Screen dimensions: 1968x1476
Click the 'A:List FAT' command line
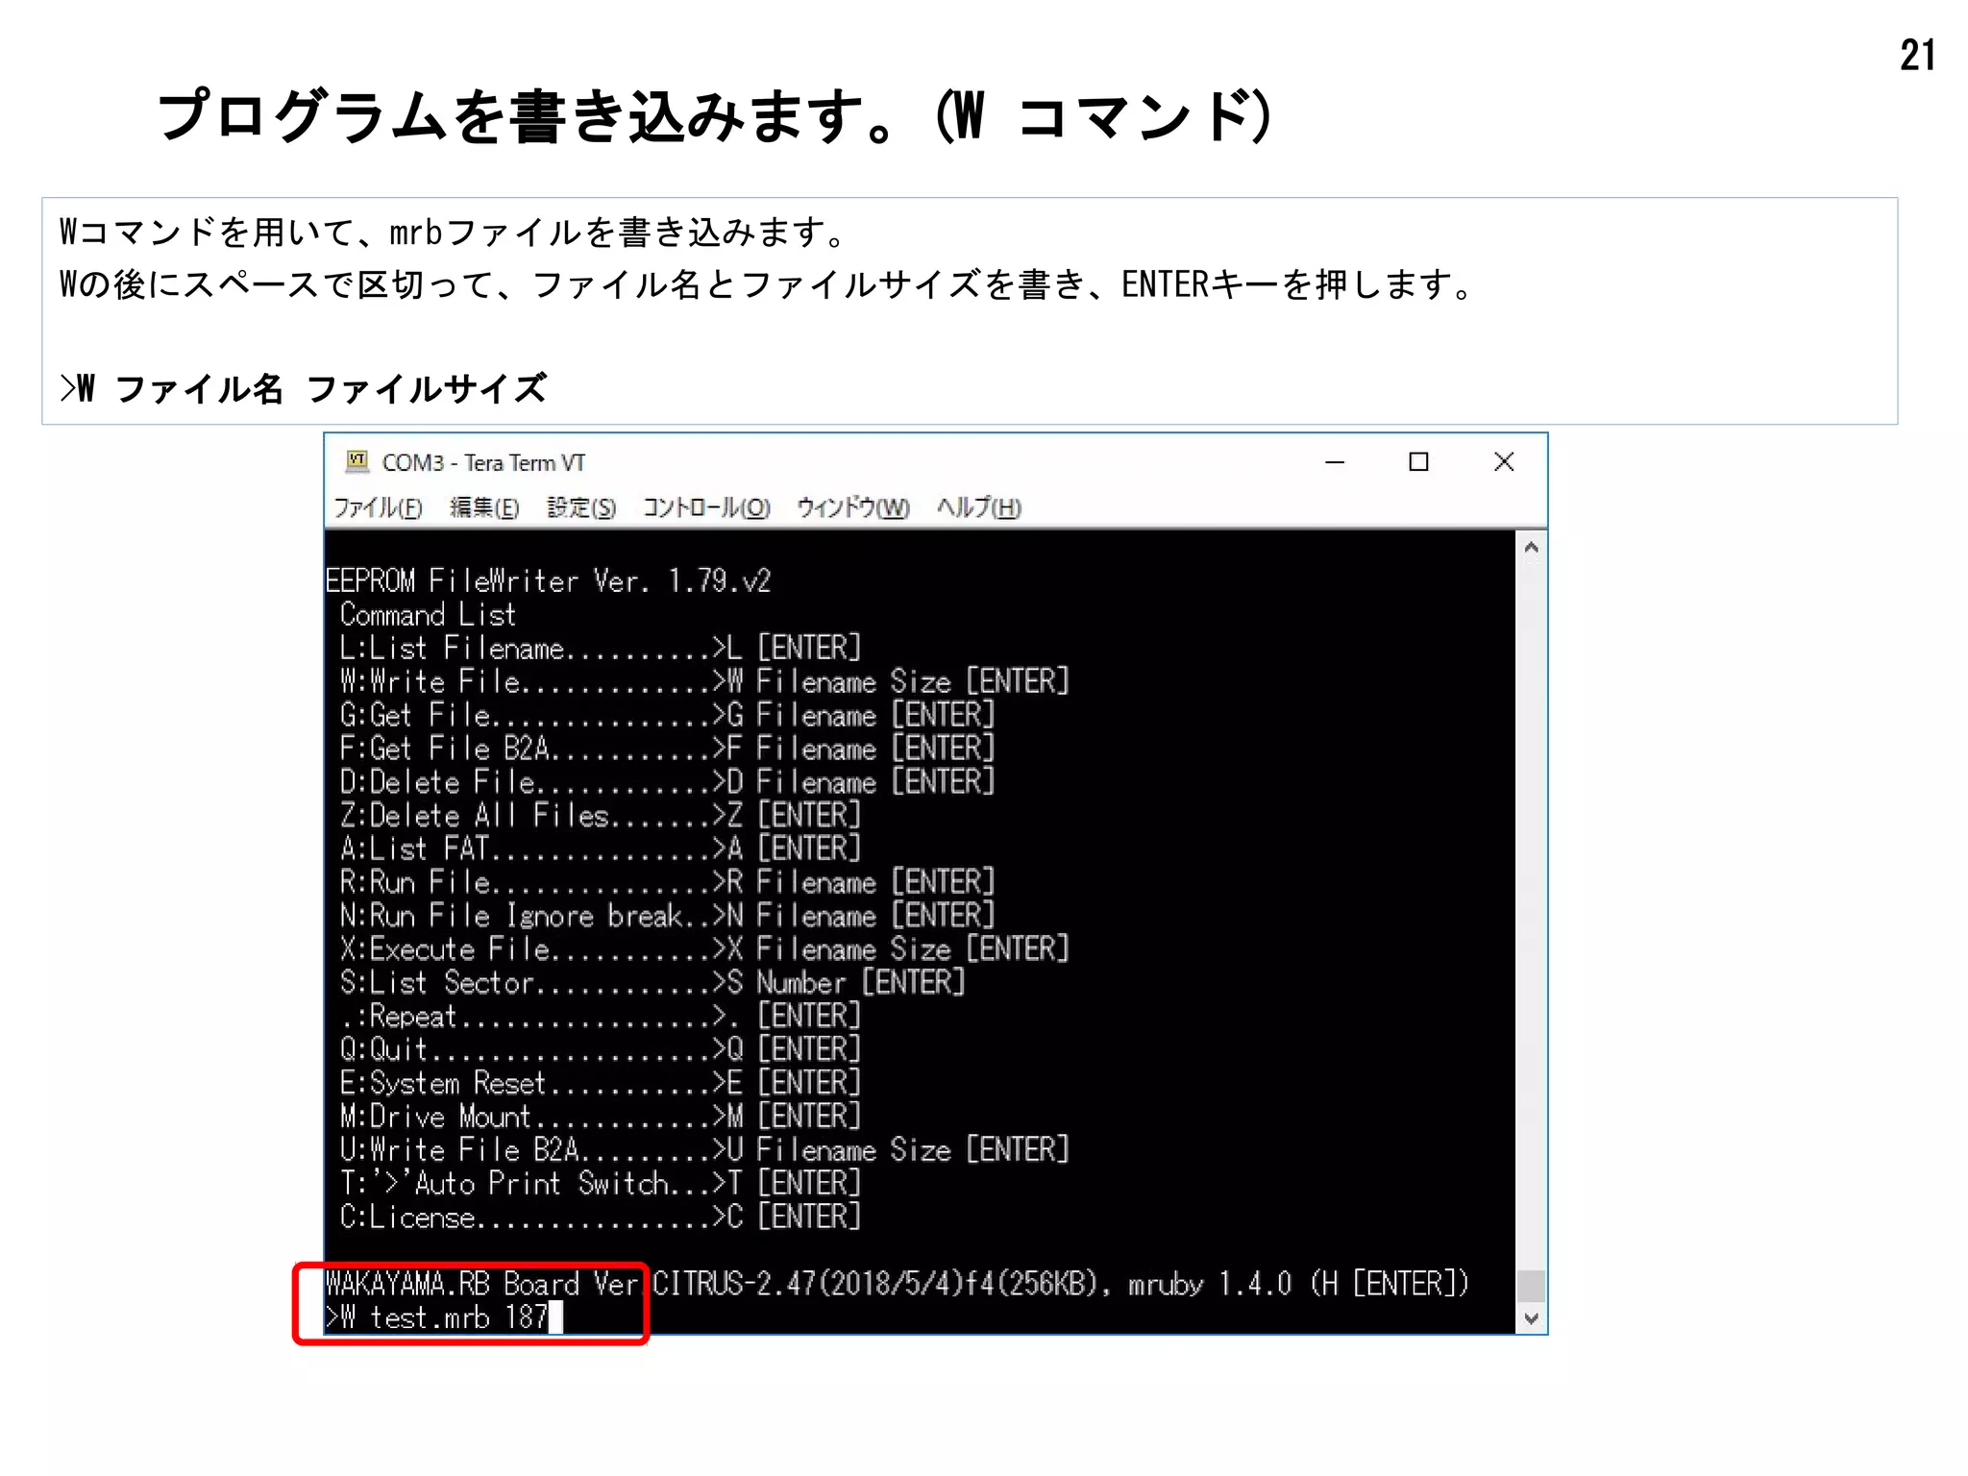(601, 849)
